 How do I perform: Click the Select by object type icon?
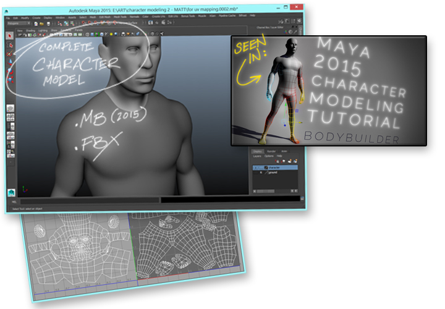[66, 23]
